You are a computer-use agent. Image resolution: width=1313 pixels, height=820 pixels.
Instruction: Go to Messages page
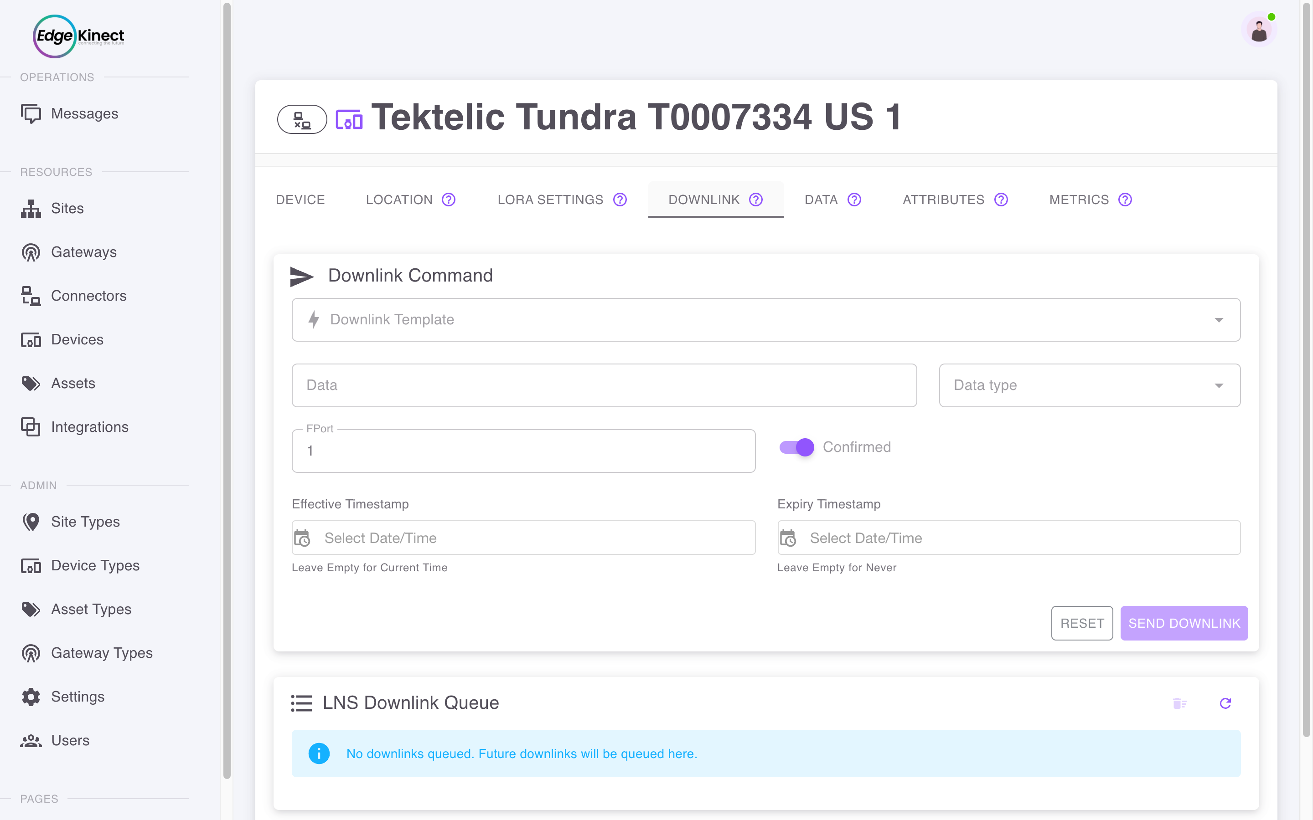coord(85,113)
